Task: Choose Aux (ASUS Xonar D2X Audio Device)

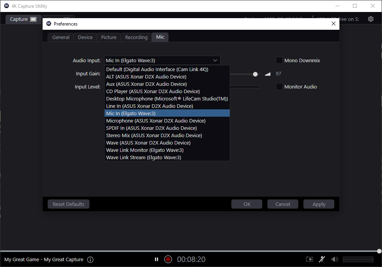Action: pos(167,84)
